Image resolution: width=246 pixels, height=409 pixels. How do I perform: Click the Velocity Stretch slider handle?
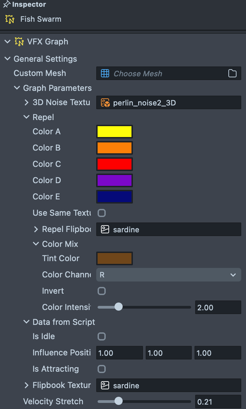tap(118, 402)
